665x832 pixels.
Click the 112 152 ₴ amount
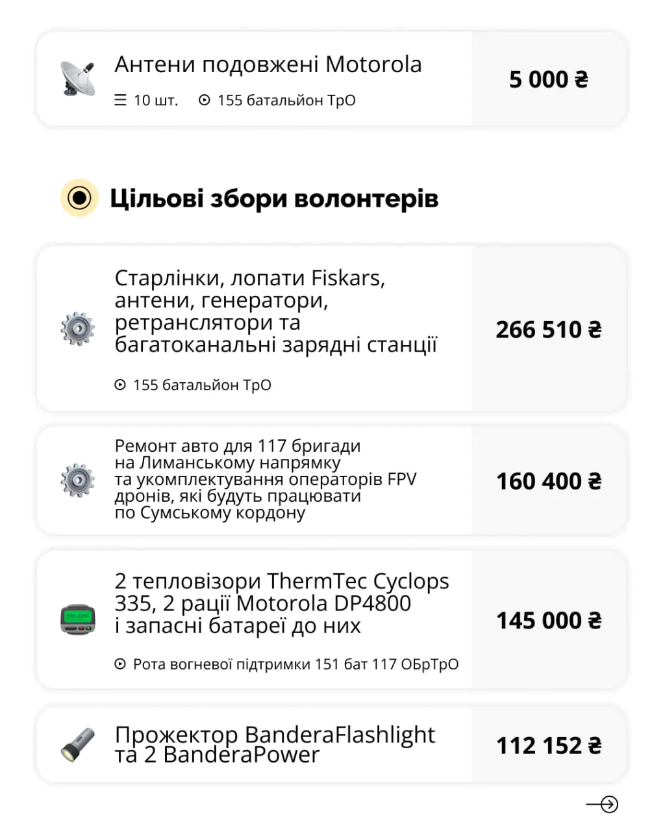tap(549, 745)
